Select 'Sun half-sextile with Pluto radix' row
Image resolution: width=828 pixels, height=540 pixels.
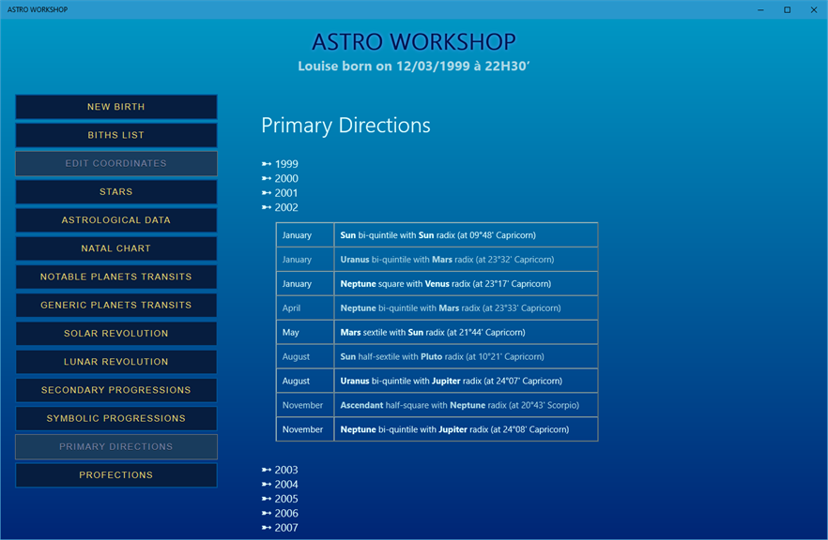[x=437, y=356]
